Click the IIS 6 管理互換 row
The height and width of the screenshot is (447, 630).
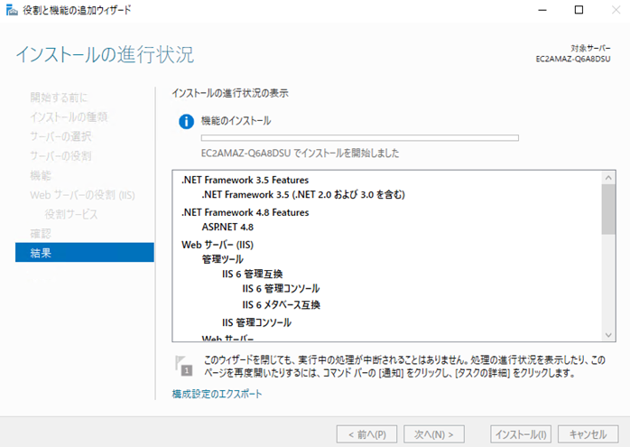pos(253,275)
